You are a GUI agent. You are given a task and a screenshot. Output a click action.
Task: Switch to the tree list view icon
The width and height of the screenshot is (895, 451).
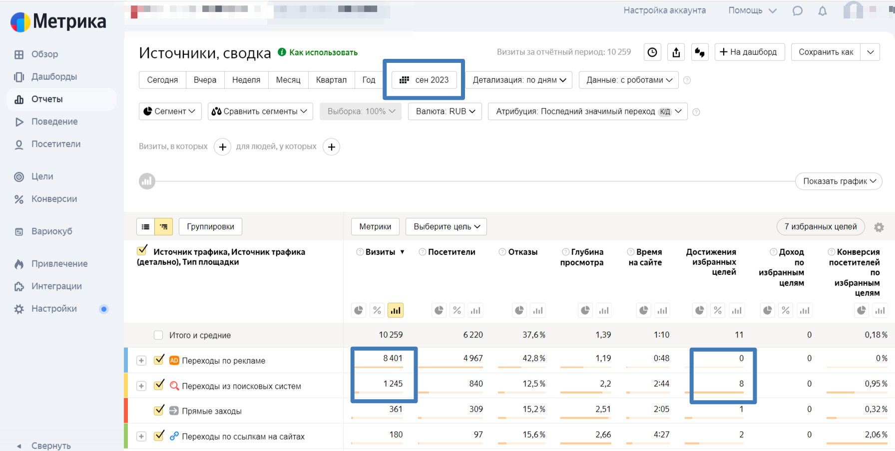pyautogui.click(x=164, y=226)
